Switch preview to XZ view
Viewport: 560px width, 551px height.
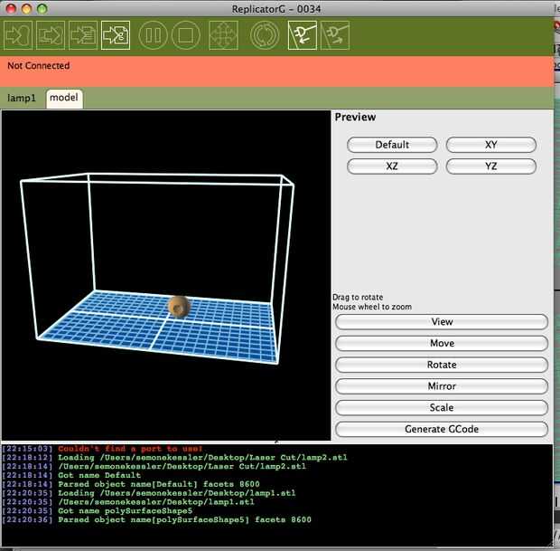[392, 166]
